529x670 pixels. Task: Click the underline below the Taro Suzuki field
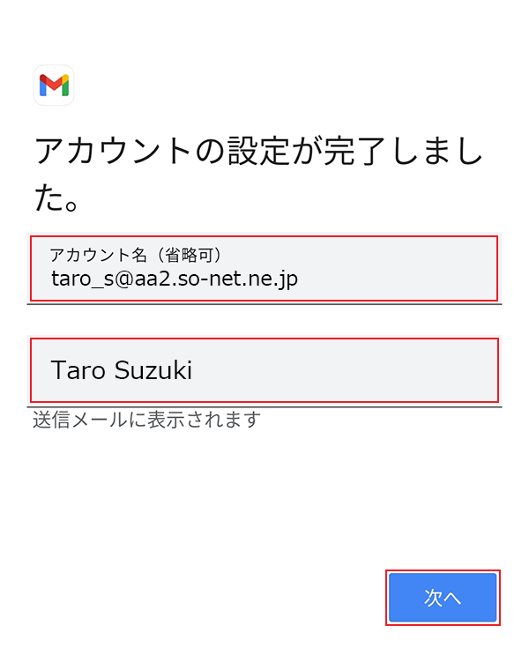coord(264,406)
